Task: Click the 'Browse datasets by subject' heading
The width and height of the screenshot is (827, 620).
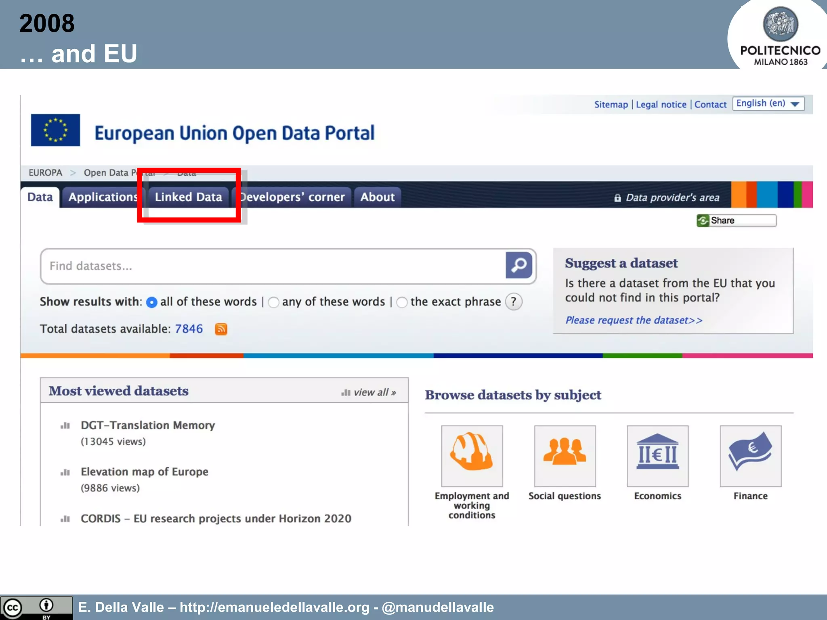Action: point(513,395)
